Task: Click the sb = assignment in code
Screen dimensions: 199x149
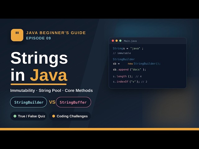Action: (x=116, y=64)
